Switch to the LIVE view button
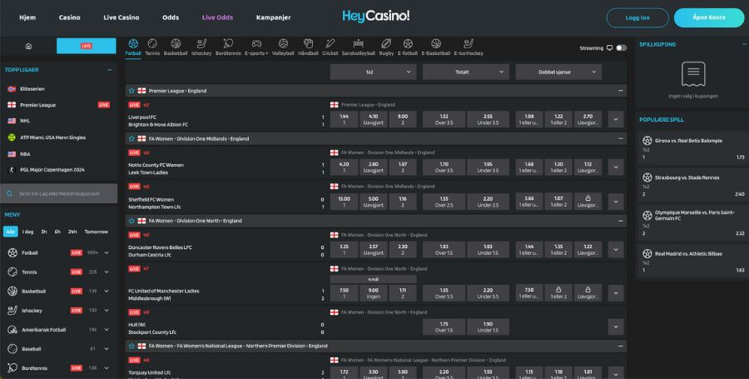Viewport: 749px width, 379px height. (86, 46)
